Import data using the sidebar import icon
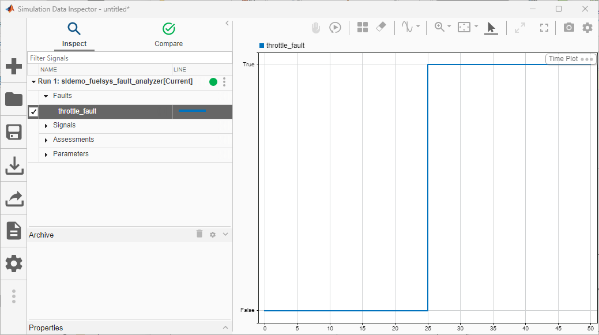Viewport: 599px width, 335px height. [13, 165]
